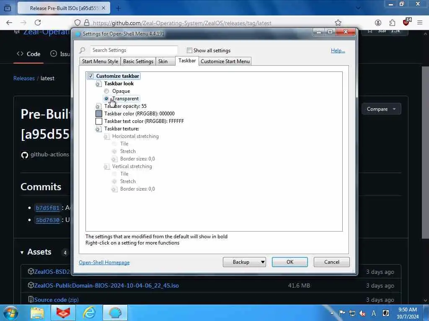This screenshot has width=429, height=321.
Task: Open the browser hamburger menu
Action: point(420,23)
